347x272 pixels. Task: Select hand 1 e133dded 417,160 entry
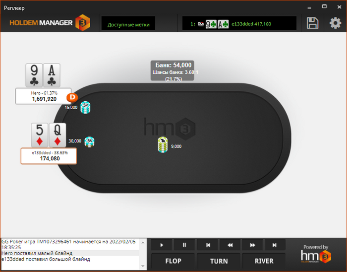(239, 23)
